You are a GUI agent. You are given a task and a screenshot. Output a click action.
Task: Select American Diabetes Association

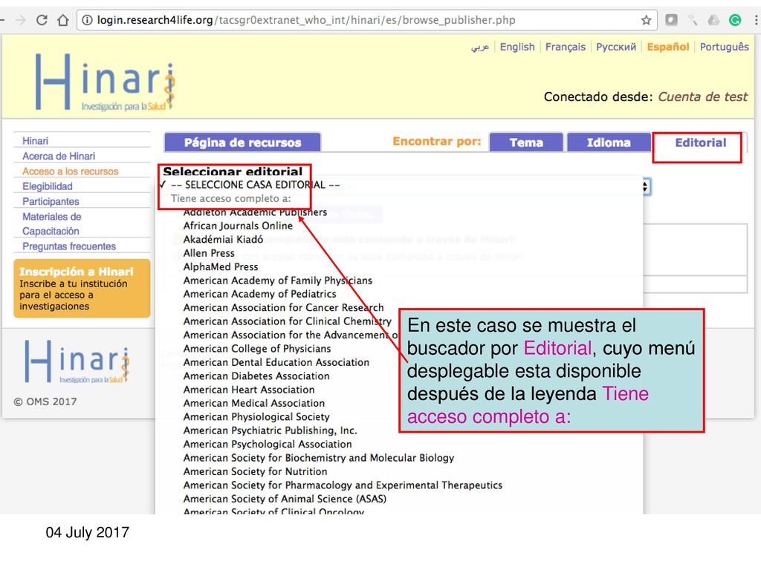[x=256, y=376]
